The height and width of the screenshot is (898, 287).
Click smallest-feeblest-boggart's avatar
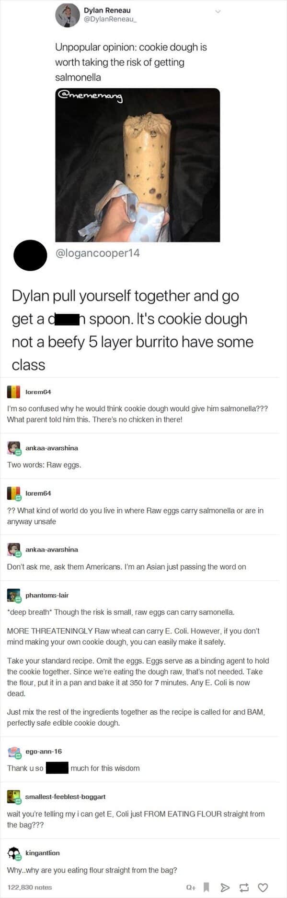[x=13, y=796]
